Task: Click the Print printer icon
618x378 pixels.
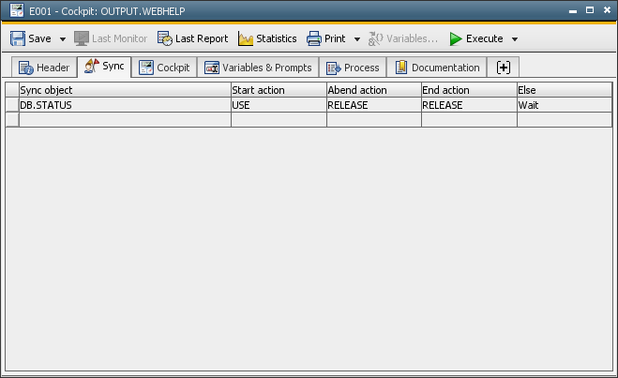Action: [314, 39]
